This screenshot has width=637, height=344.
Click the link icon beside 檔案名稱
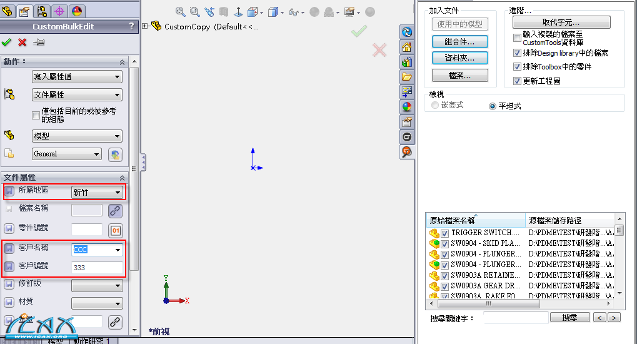pos(116,211)
